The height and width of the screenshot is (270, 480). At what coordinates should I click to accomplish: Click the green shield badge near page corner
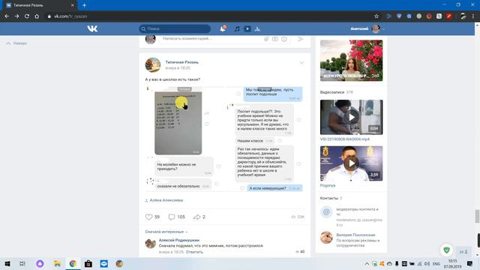point(447,250)
